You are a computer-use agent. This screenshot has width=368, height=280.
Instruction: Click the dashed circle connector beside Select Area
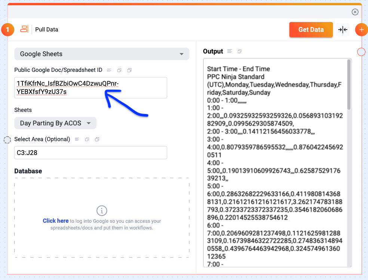coord(7,140)
